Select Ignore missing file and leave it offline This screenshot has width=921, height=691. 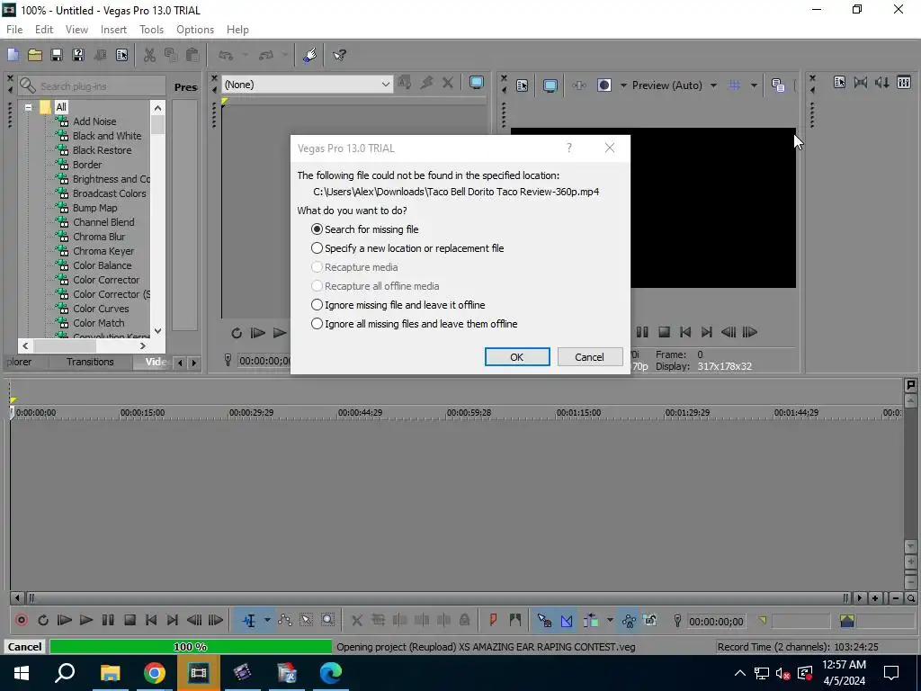click(x=398, y=305)
